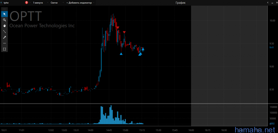Click the 100000 volume axis label

(273, 113)
